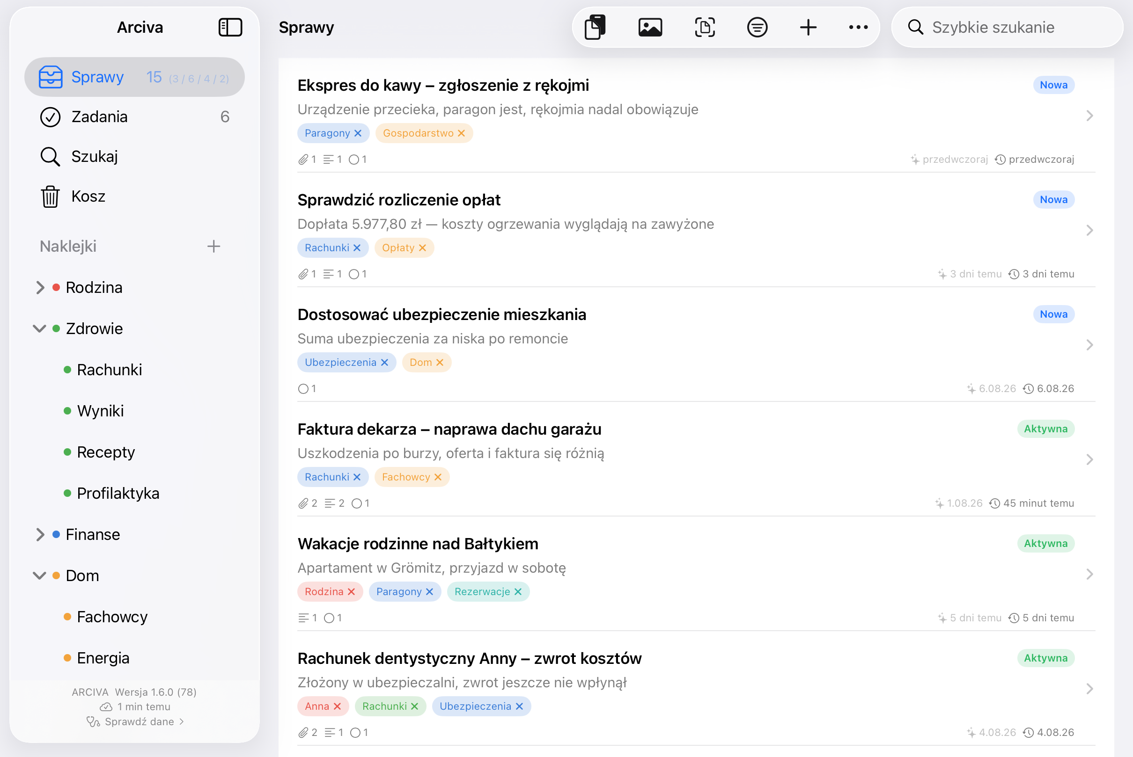The height and width of the screenshot is (757, 1133).
Task: Remove Dom tag from insurance case
Action: click(440, 363)
